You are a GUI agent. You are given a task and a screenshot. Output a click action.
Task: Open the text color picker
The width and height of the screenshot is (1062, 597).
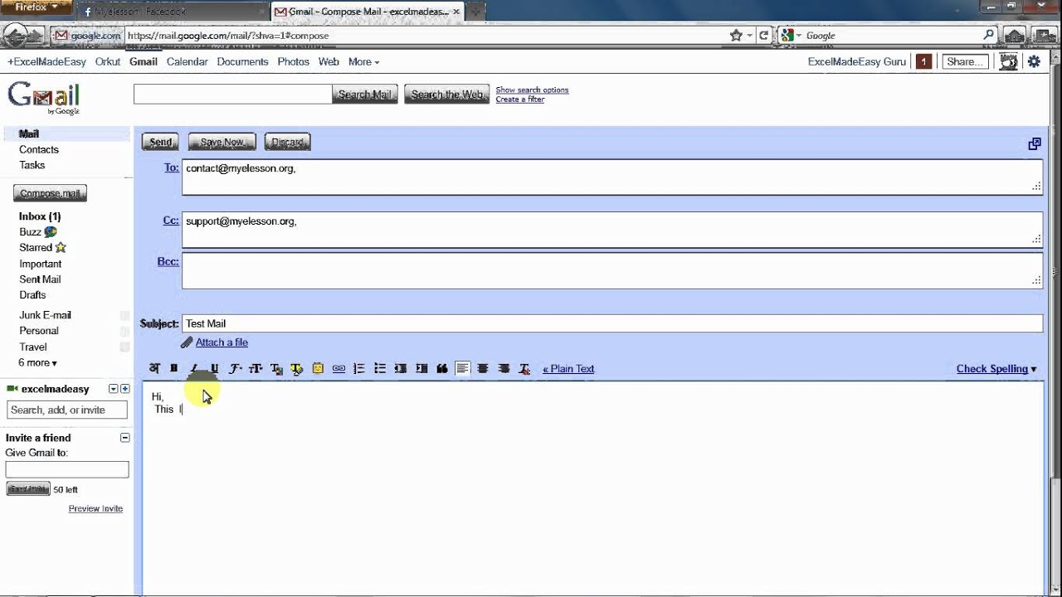point(276,369)
